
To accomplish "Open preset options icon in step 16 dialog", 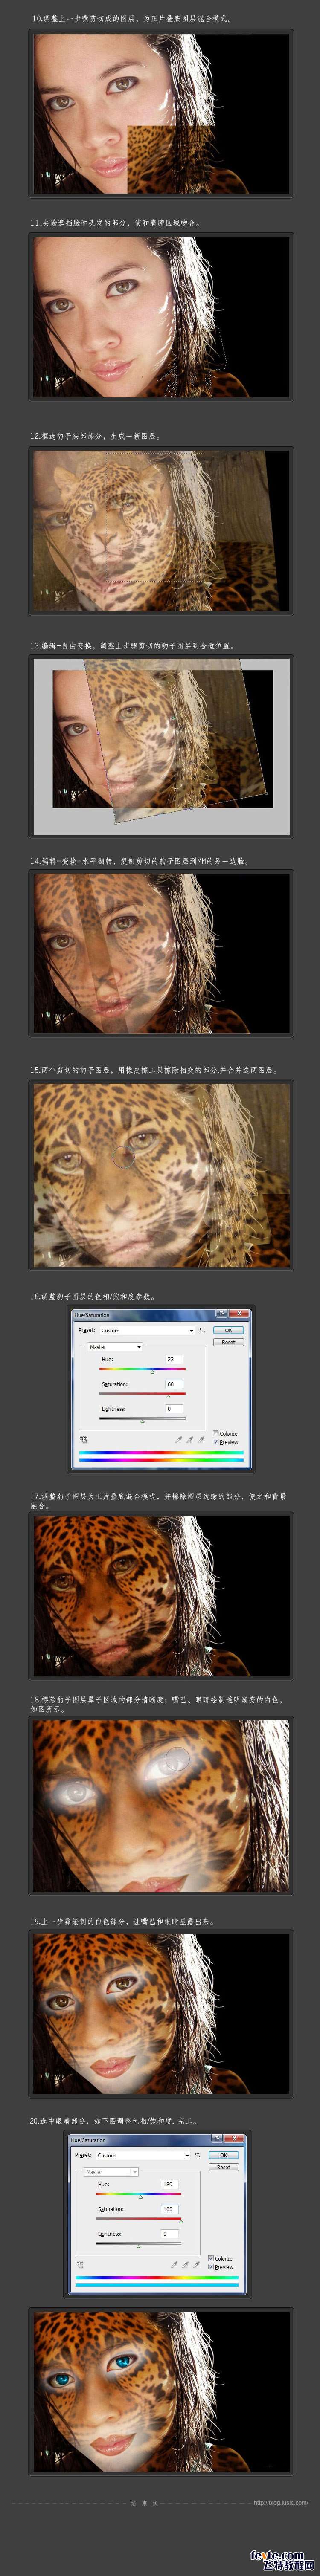I will tap(202, 1330).
